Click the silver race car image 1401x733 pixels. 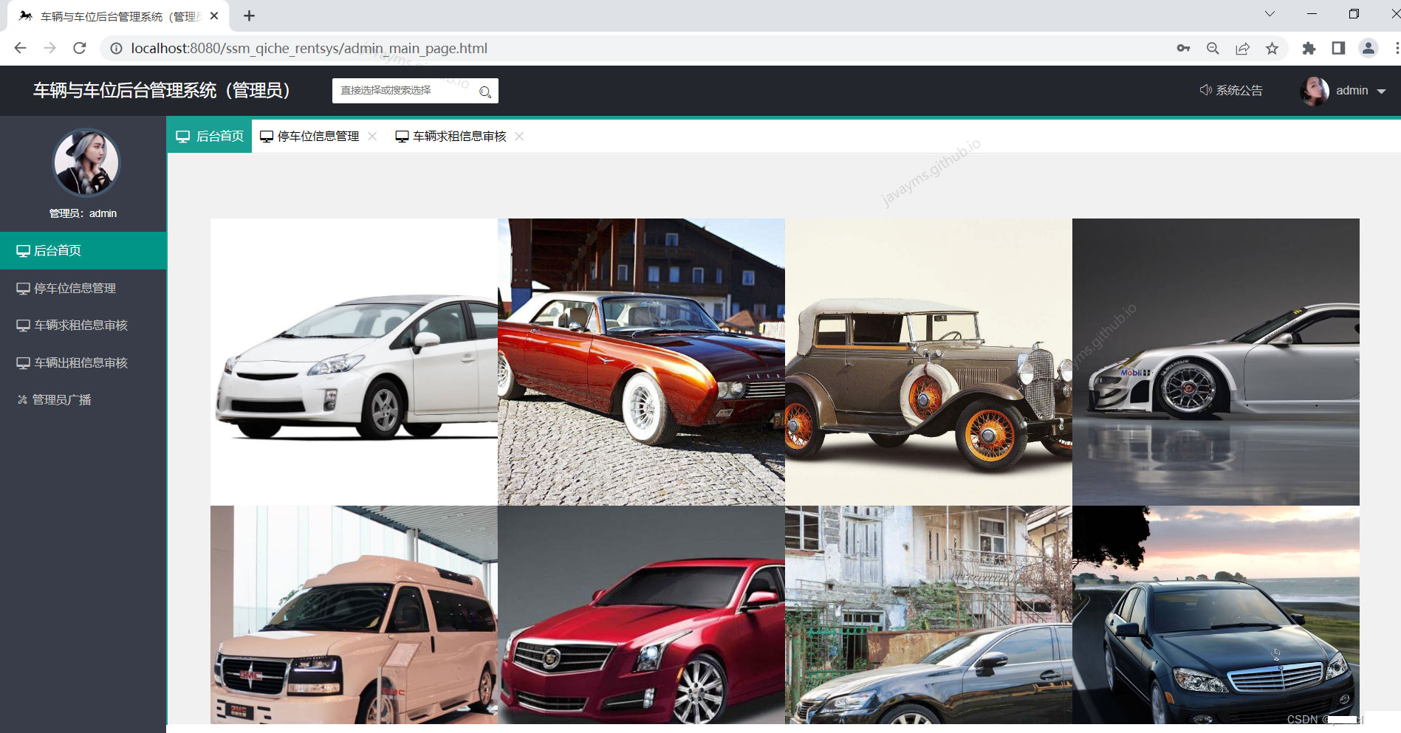1216,362
